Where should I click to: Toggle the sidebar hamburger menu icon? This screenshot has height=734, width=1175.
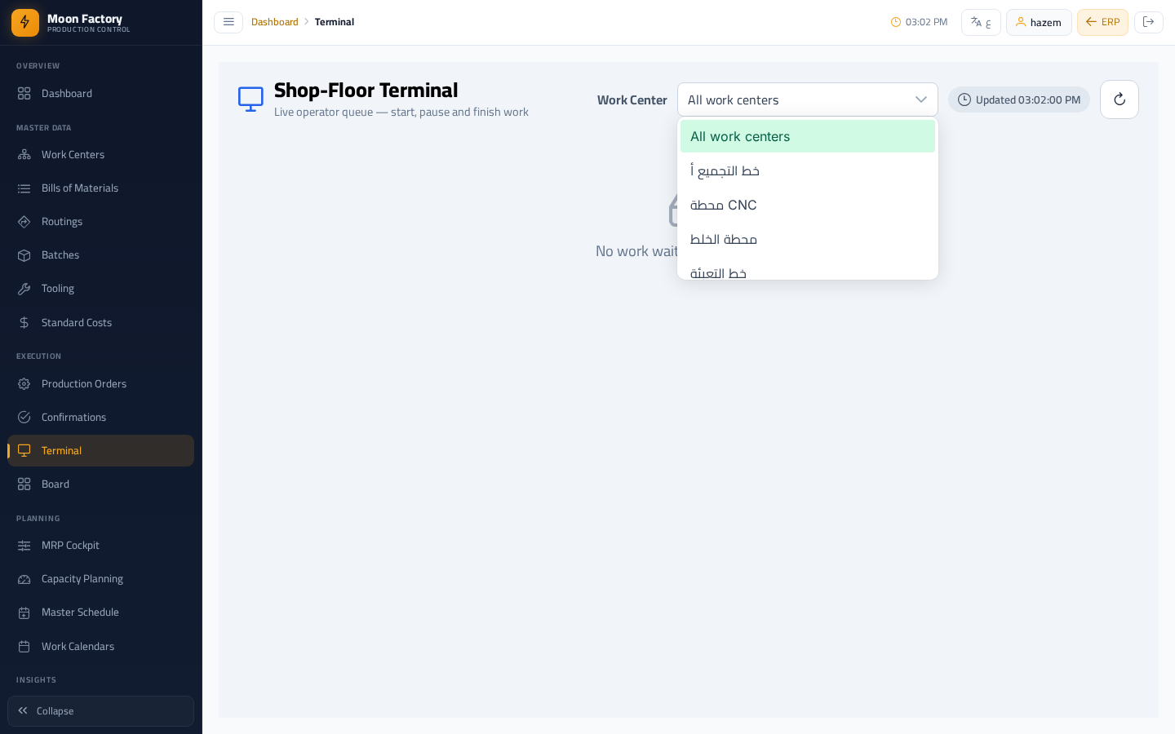[228, 22]
